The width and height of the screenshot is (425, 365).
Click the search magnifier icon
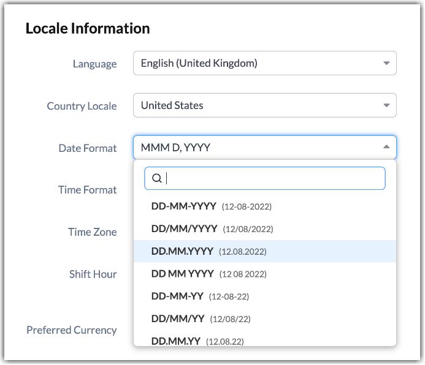click(x=157, y=178)
